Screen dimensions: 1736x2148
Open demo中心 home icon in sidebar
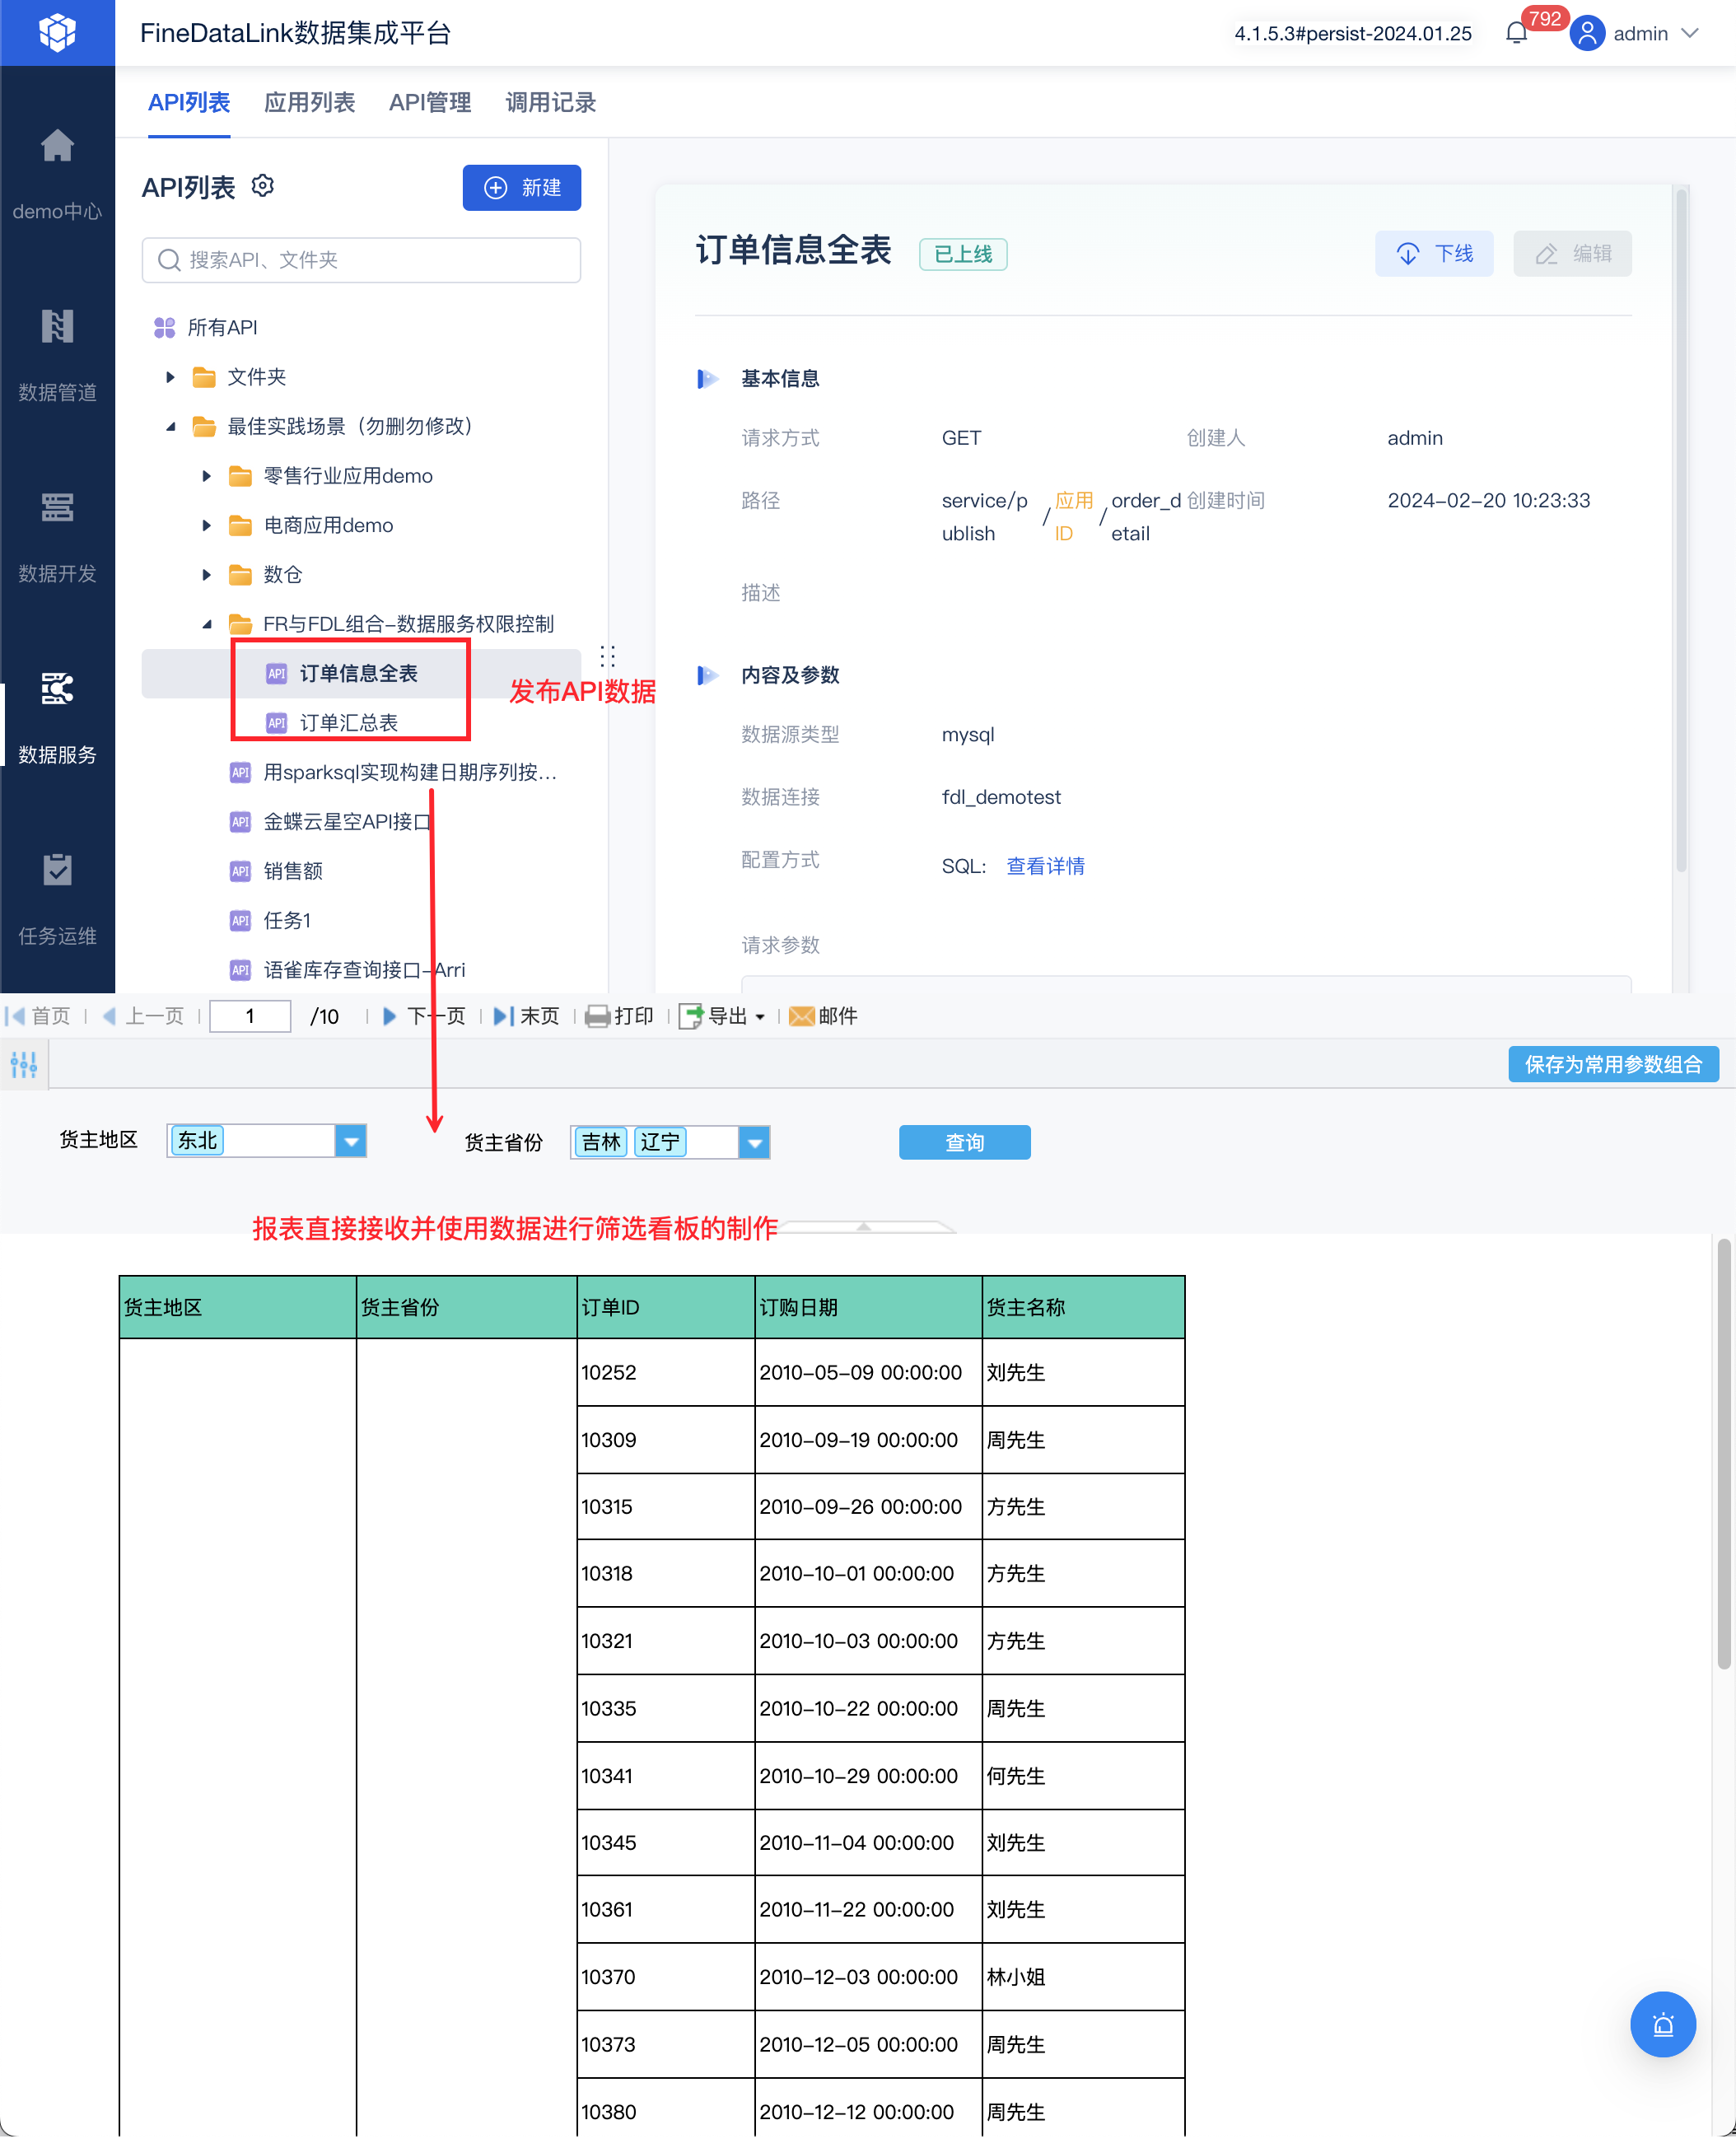coord(57,146)
